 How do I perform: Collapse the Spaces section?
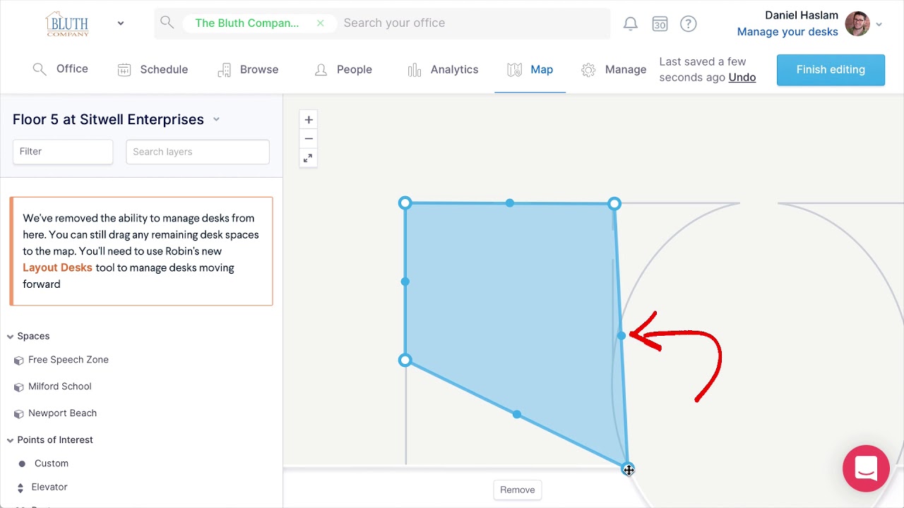click(x=11, y=337)
